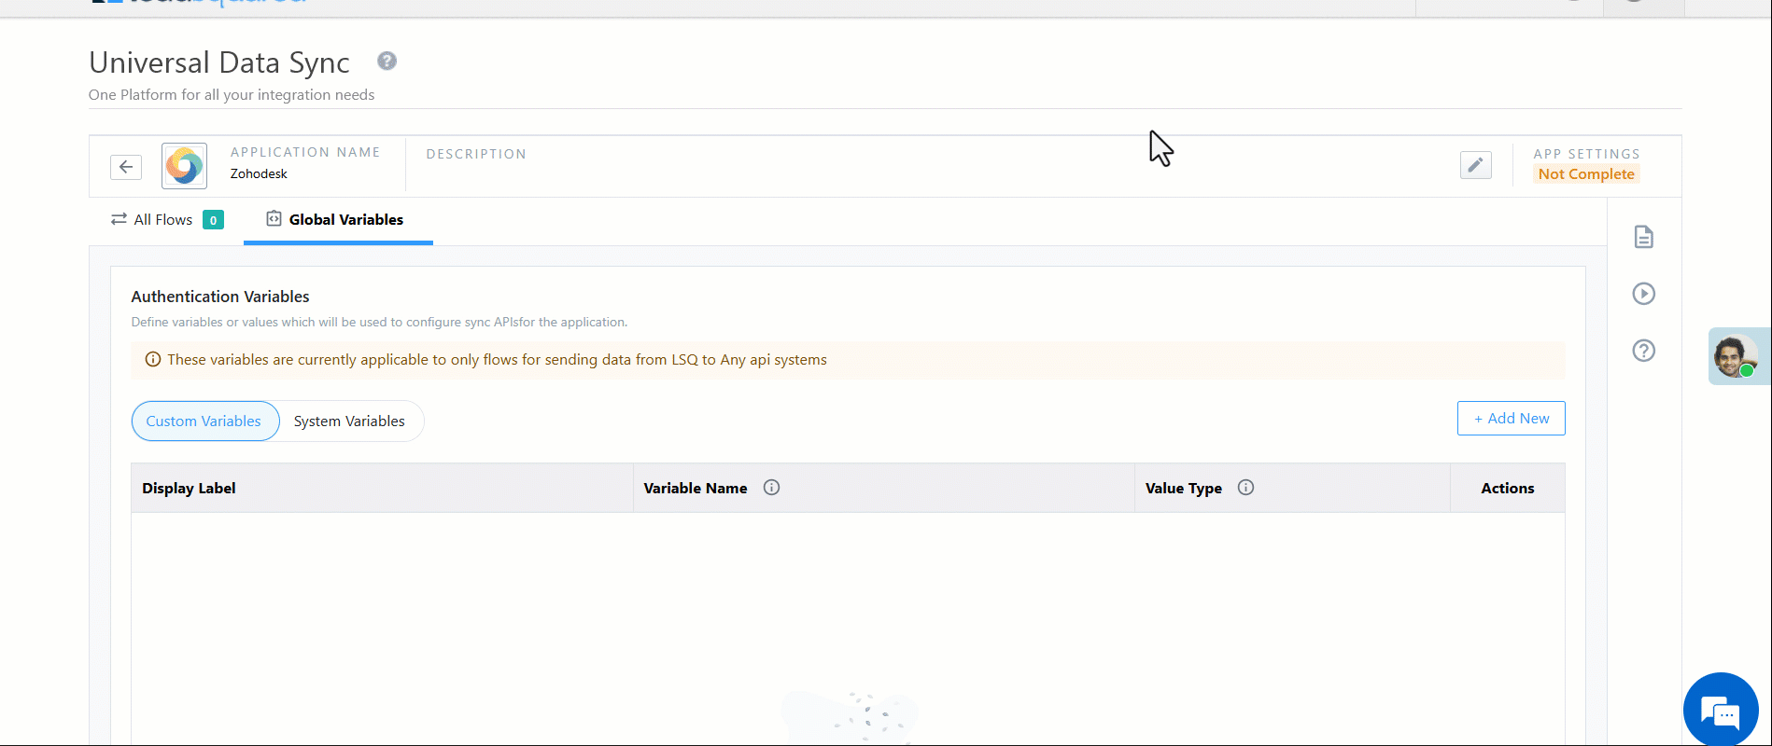
Task: Click the + Add New button
Action: pyautogui.click(x=1511, y=419)
